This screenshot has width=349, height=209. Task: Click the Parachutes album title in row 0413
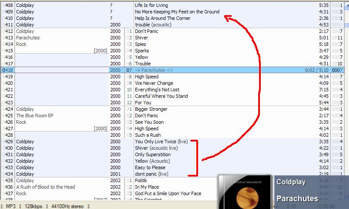[x=28, y=38]
